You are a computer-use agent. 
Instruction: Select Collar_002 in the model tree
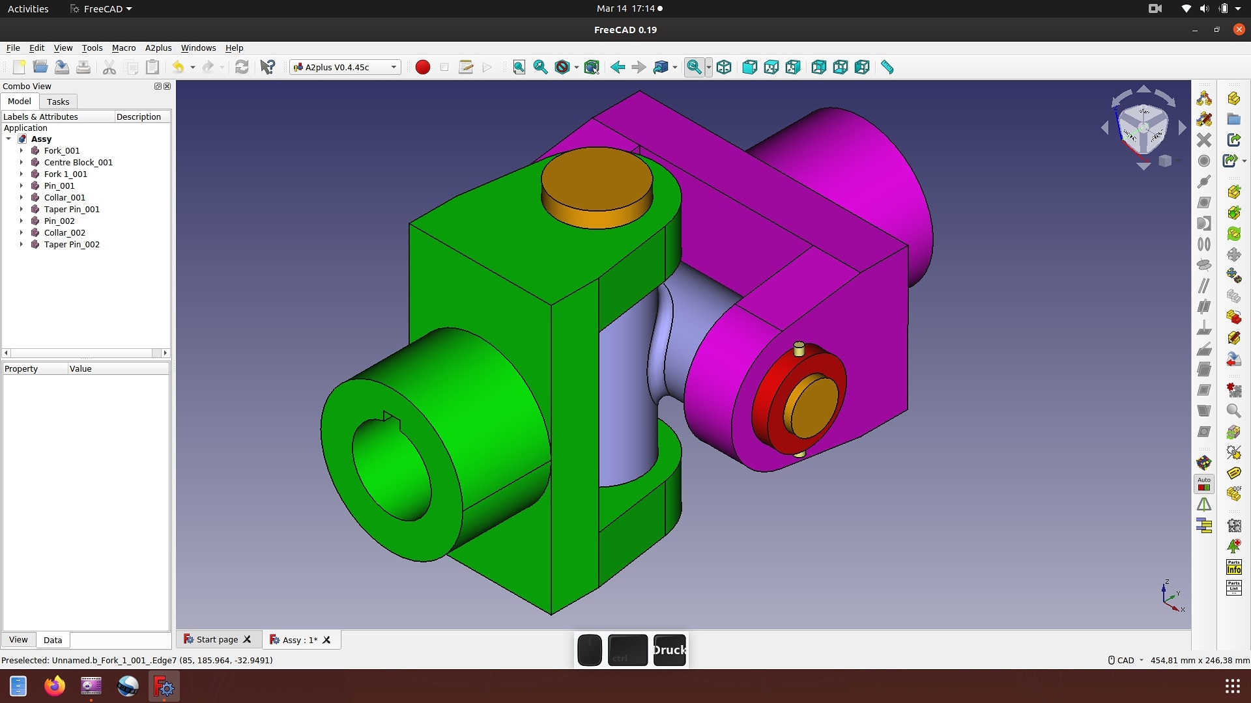pyautogui.click(x=65, y=232)
